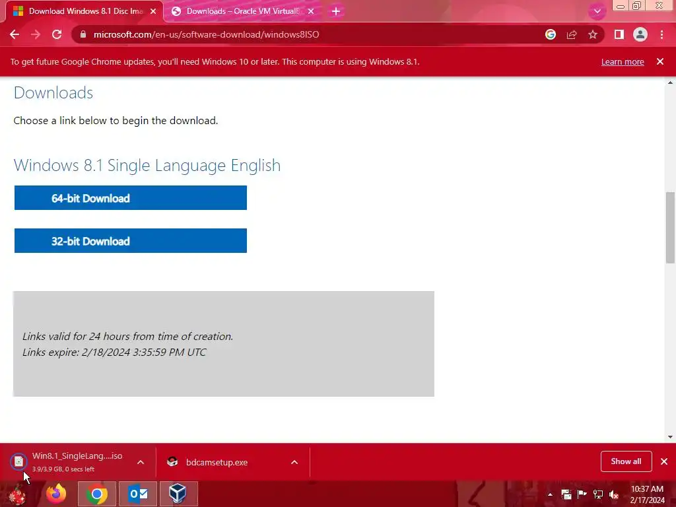Close the Oracle VM VirtualBox tab
676x507 pixels.
pos(311,11)
